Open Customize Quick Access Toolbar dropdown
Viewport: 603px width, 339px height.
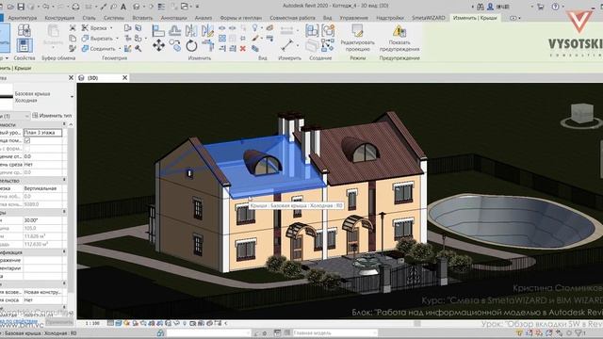tap(197, 7)
